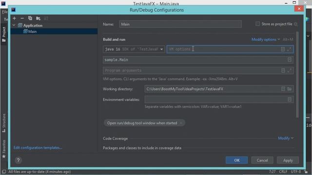Click the All files are up-to-date message
The width and height of the screenshot is (312, 175).
tap(39, 172)
